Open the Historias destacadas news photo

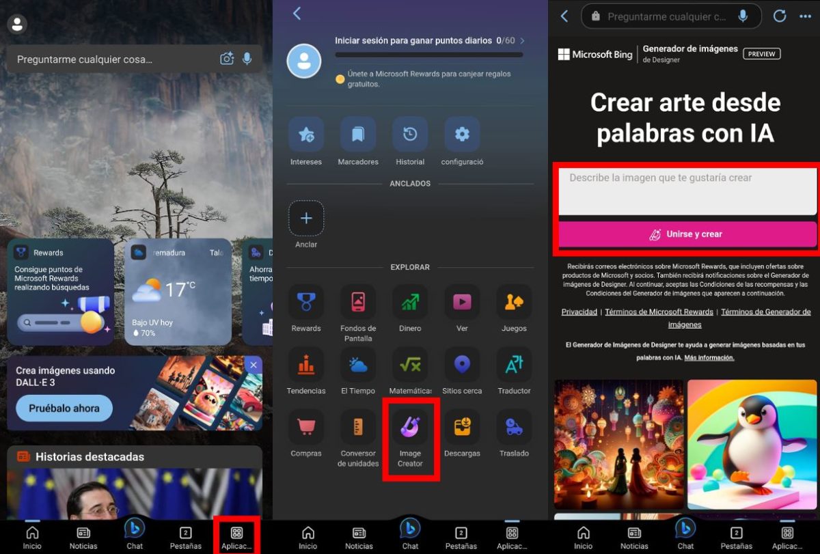click(x=135, y=493)
